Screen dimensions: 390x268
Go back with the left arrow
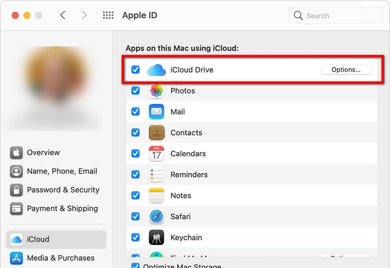[x=63, y=15]
